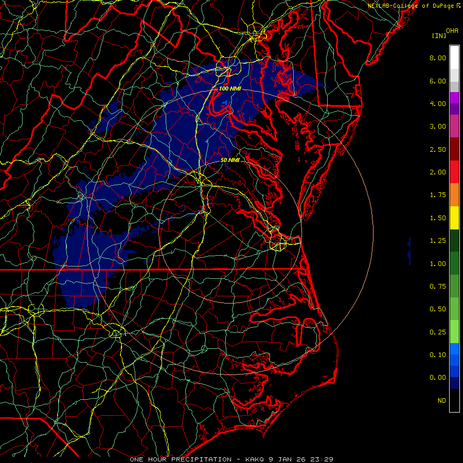Click the [IN] units label
This screenshot has height=463, width=463.
point(439,35)
